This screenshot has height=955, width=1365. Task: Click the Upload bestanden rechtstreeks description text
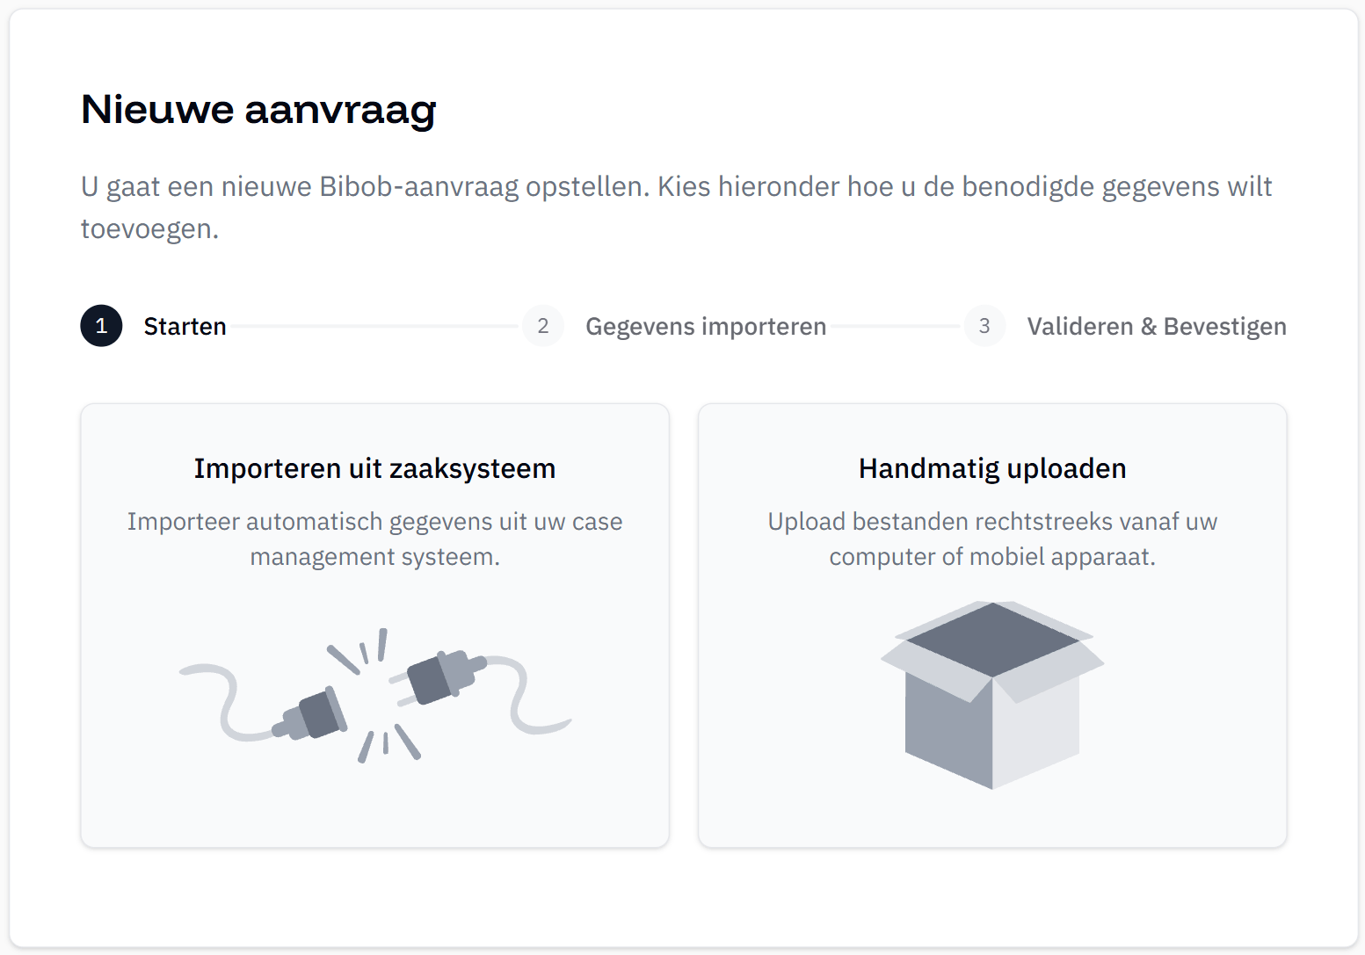point(992,539)
